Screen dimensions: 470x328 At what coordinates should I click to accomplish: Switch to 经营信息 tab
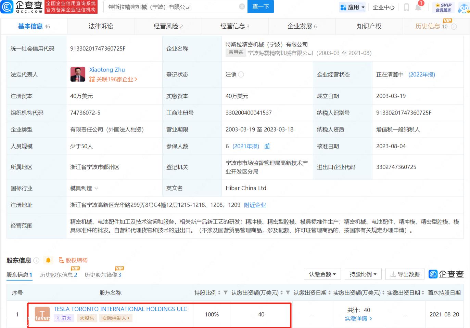point(235,26)
